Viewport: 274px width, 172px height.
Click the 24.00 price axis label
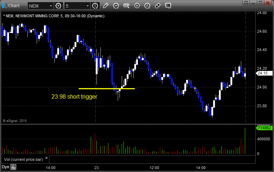point(262,87)
